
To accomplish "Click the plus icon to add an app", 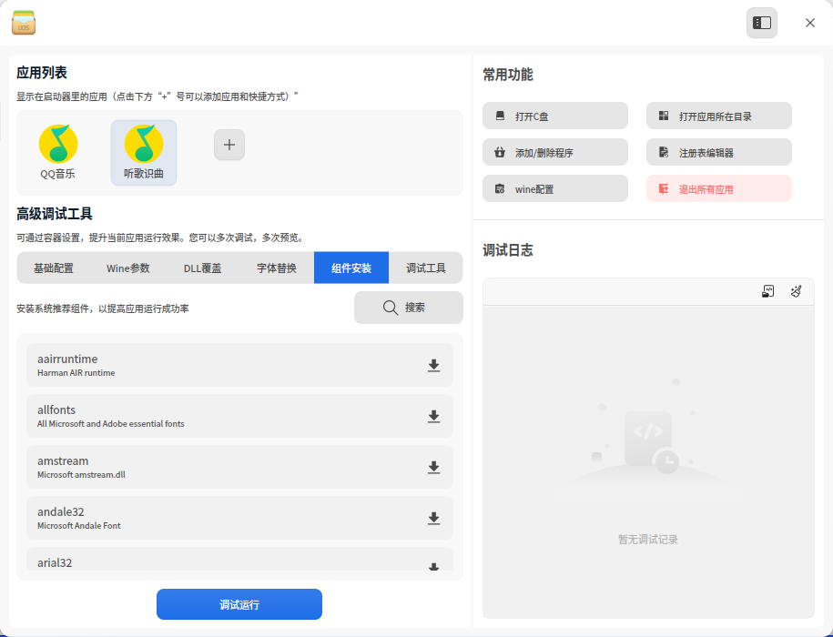I will pyautogui.click(x=229, y=145).
